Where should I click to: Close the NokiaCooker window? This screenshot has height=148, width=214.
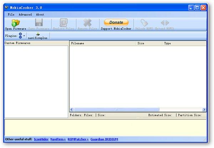[203, 8]
